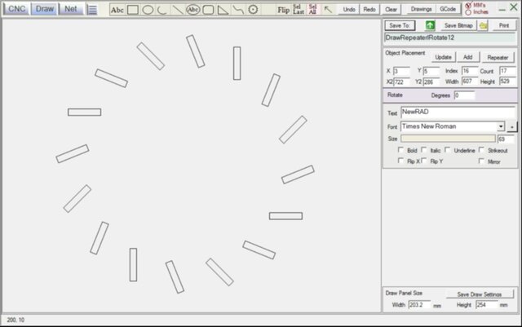The width and height of the screenshot is (522, 327).
Task: Click the Repeater button
Action: click(497, 58)
